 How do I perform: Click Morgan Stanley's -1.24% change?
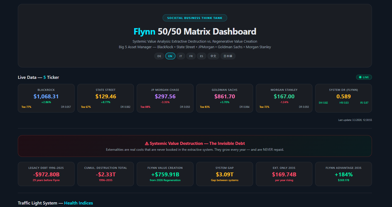pyautogui.click(x=284, y=102)
